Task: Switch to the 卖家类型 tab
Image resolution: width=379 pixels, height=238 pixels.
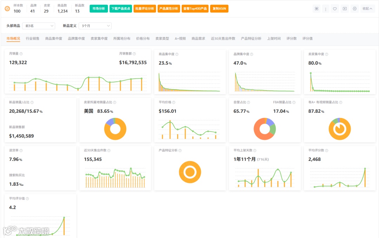Action: 162,39
